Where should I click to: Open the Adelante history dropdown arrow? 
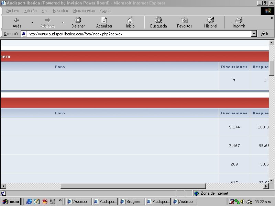point(63,22)
